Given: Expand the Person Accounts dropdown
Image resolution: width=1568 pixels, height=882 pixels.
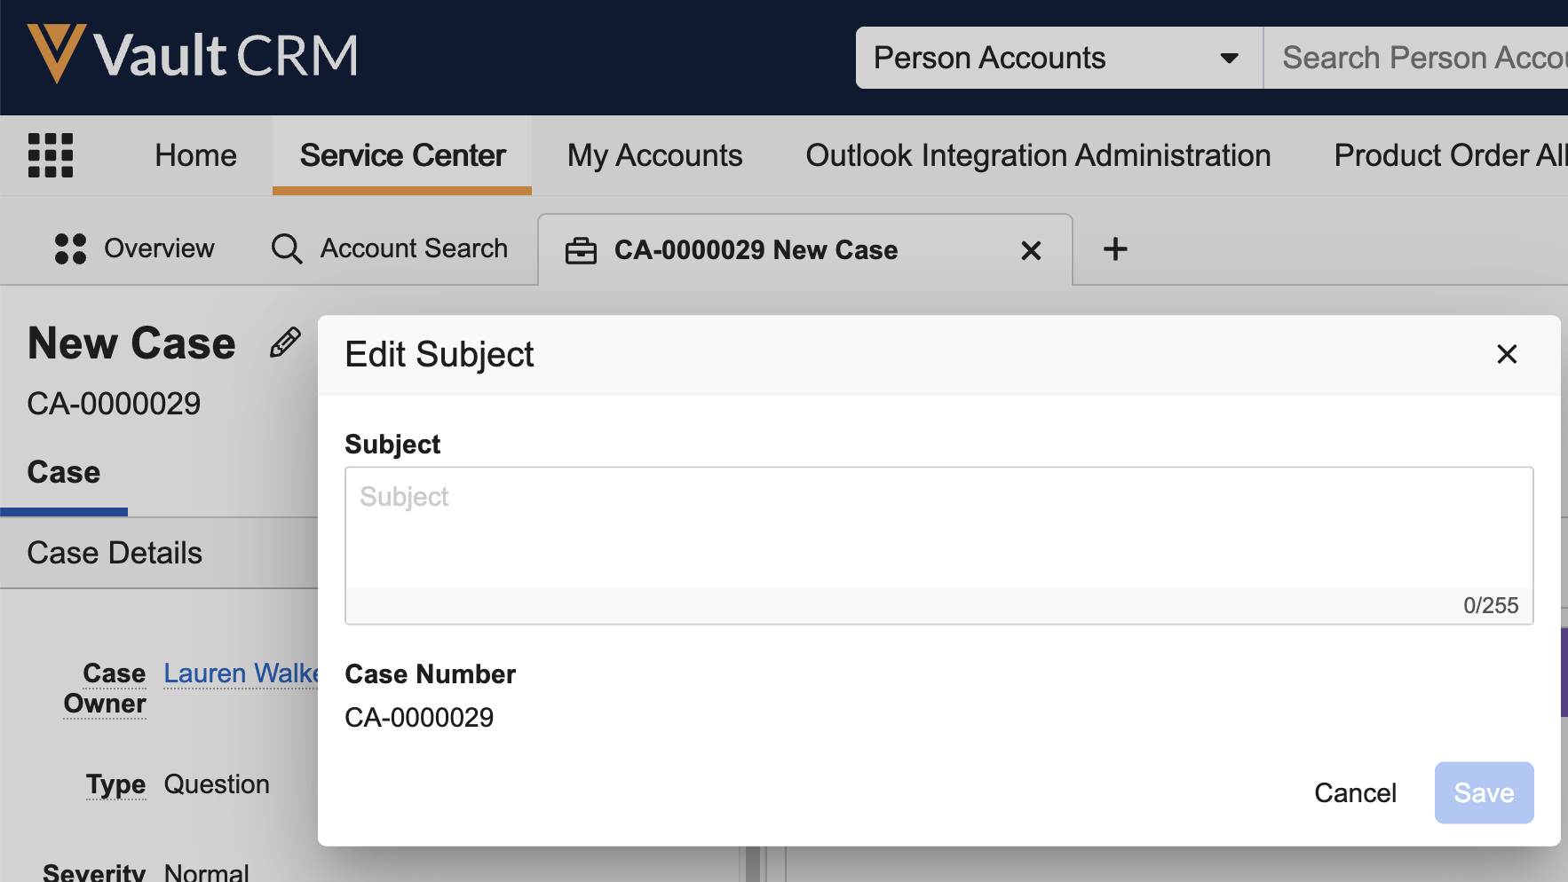Looking at the screenshot, I should (1229, 59).
